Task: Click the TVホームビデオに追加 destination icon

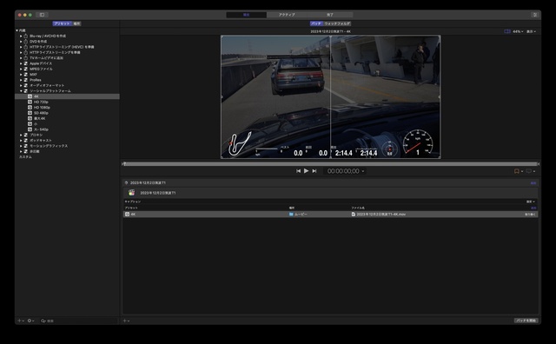Action: click(x=25, y=58)
